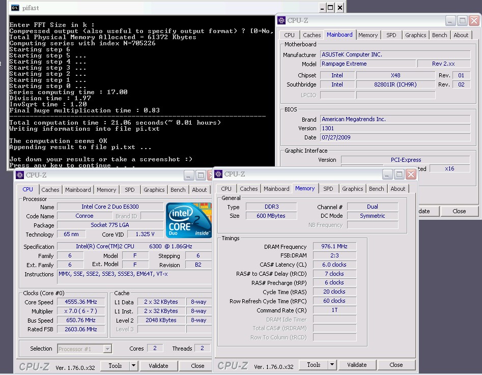Select Caches tab in Memory window
482x375 pixels.
[249, 189]
